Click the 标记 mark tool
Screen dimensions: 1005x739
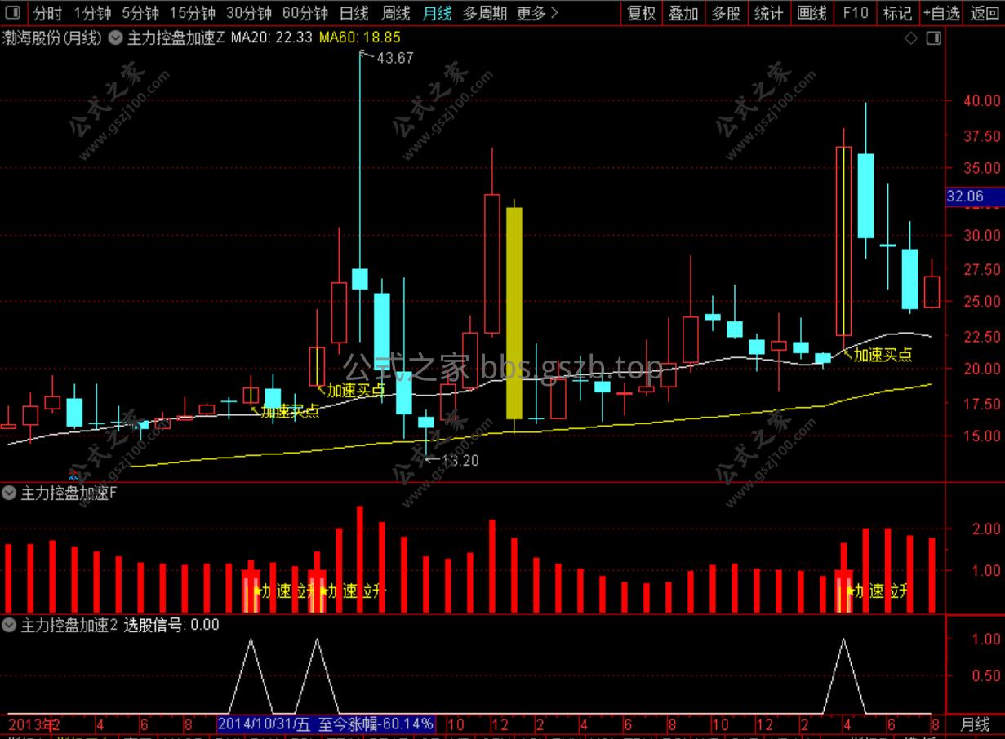click(898, 13)
